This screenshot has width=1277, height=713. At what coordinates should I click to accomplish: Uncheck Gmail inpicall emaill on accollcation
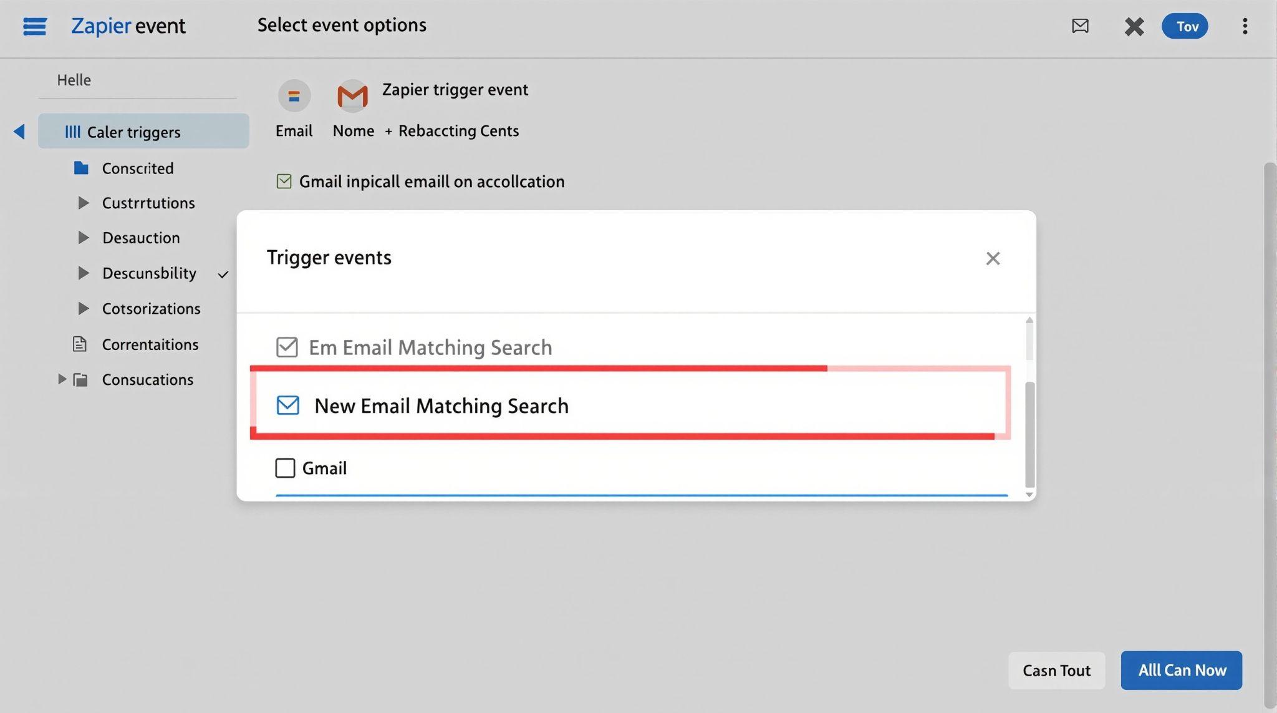pyautogui.click(x=284, y=182)
